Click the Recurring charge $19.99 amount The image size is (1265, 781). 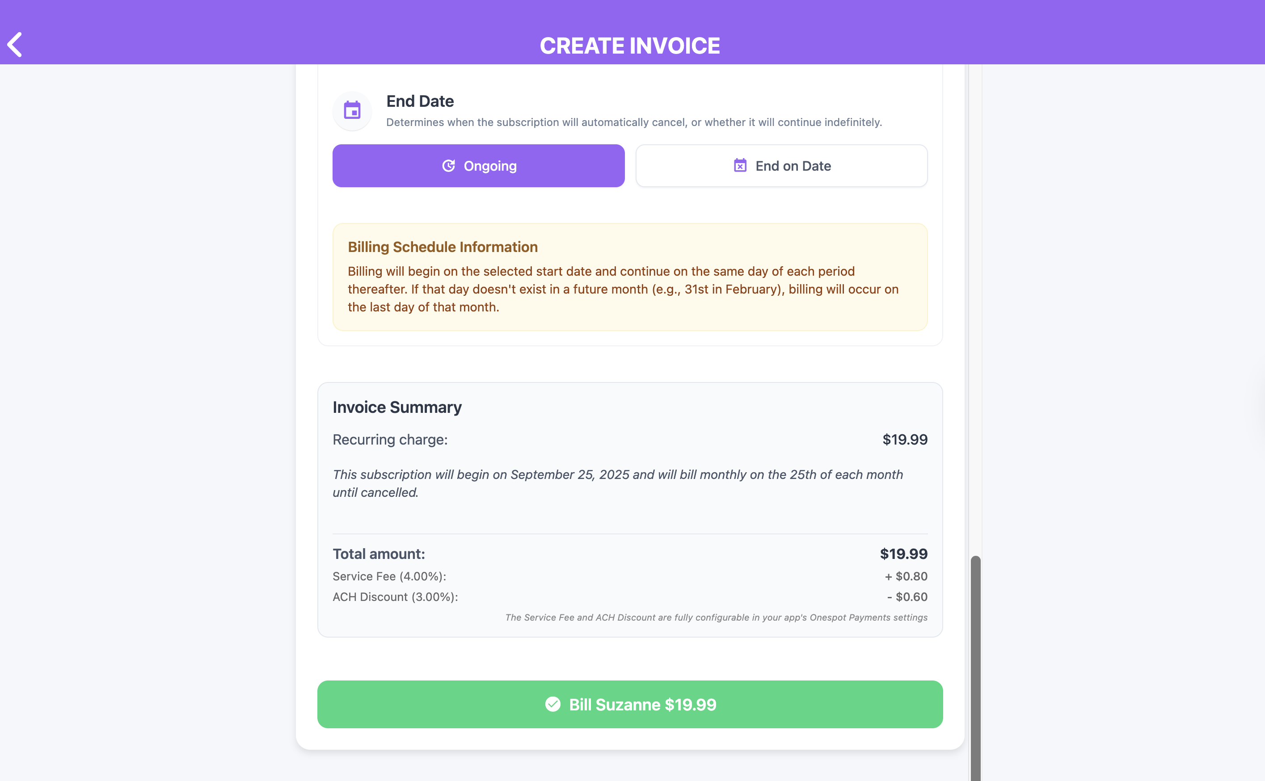coord(904,440)
